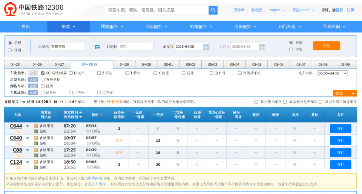Select 单程 one-way radio button
362x194 pixels.
click(x=10, y=43)
